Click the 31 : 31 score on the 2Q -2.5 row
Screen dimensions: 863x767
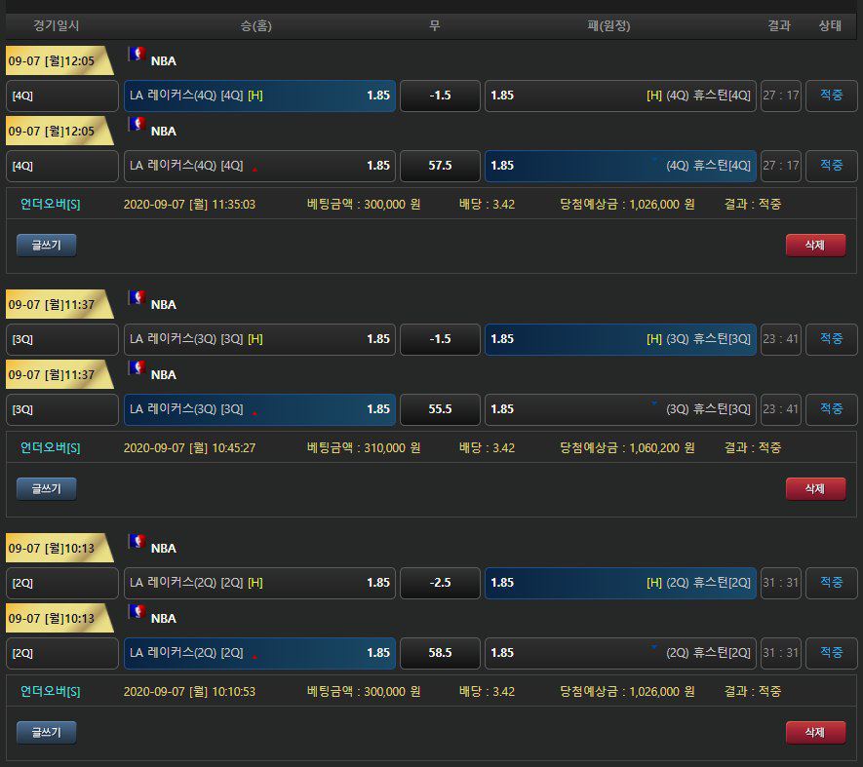coord(780,583)
